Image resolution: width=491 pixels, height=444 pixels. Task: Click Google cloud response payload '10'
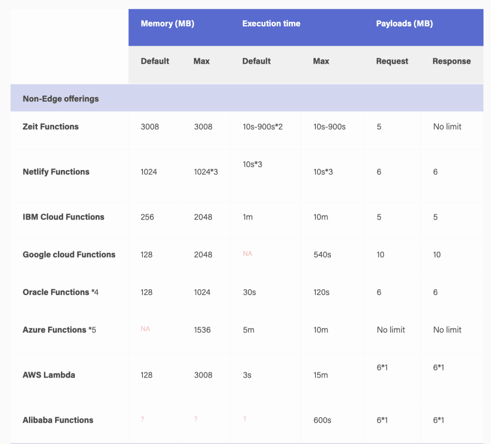tap(436, 255)
